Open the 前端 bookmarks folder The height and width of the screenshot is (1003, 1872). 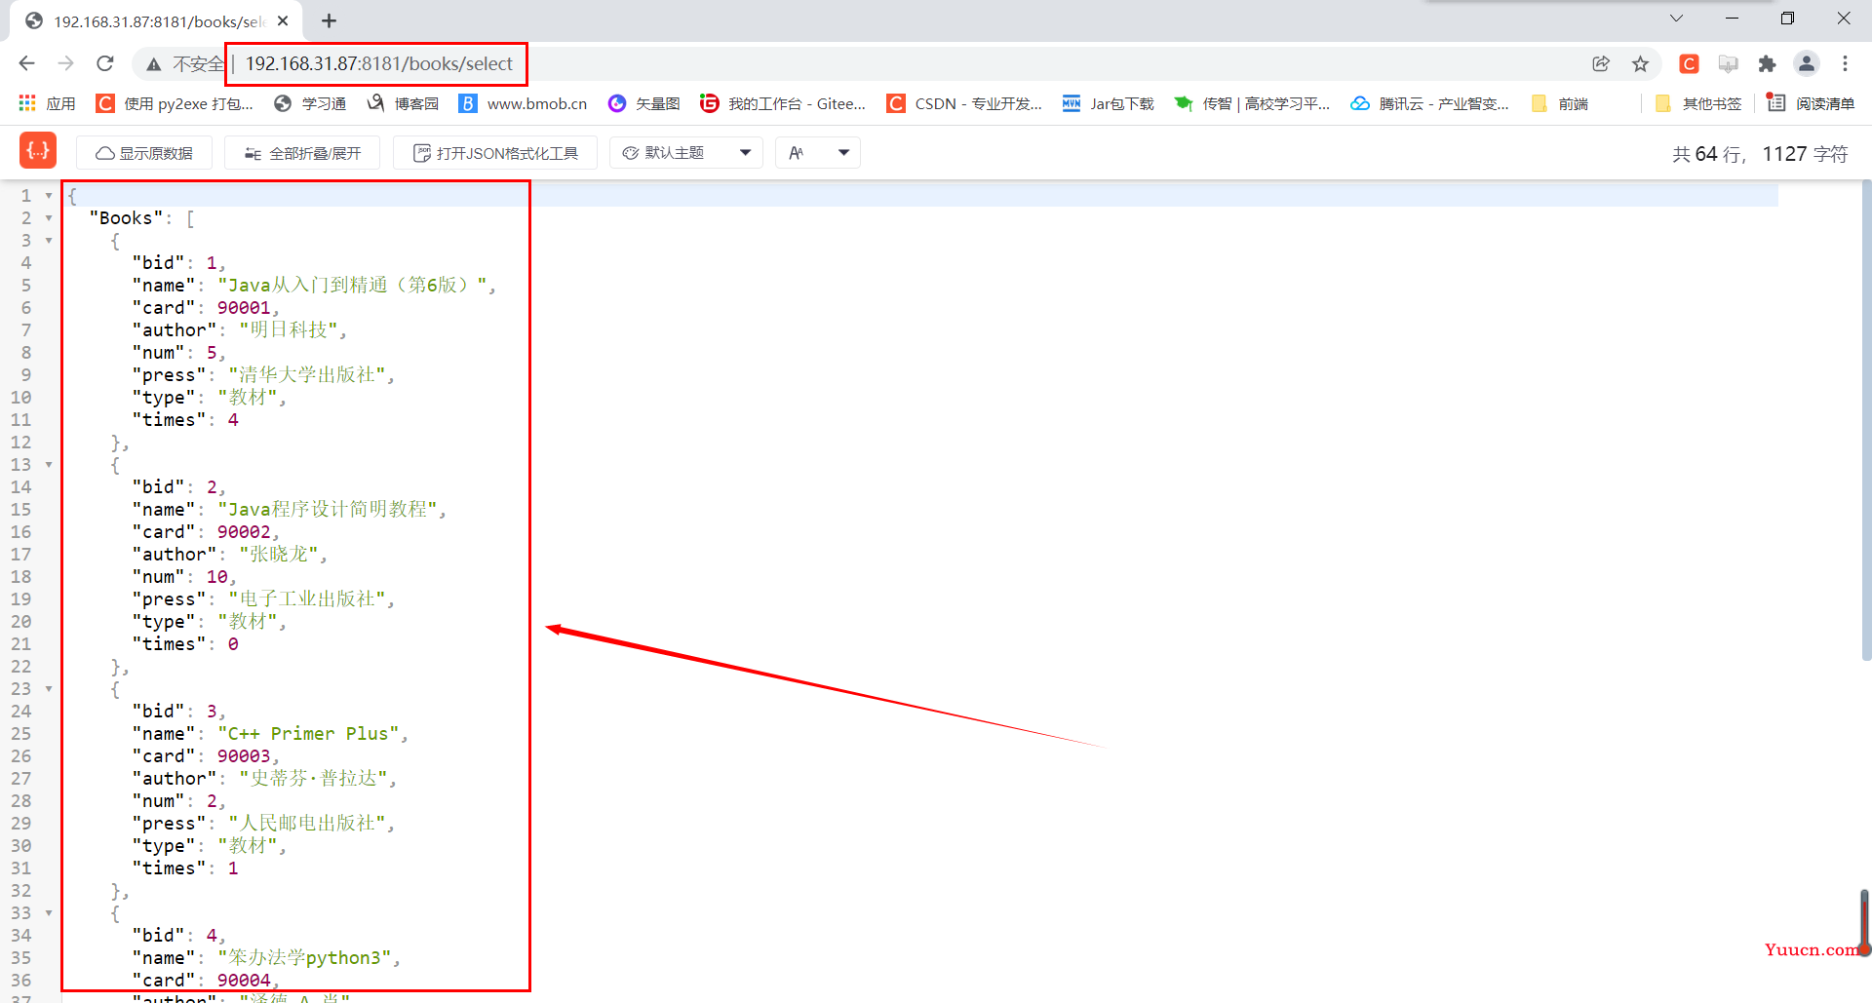pyautogui.click(x=1560, y=103)
